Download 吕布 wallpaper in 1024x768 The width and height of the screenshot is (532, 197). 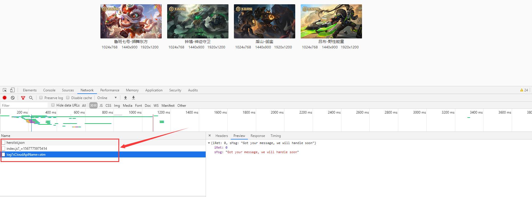[x=310, y=47]
